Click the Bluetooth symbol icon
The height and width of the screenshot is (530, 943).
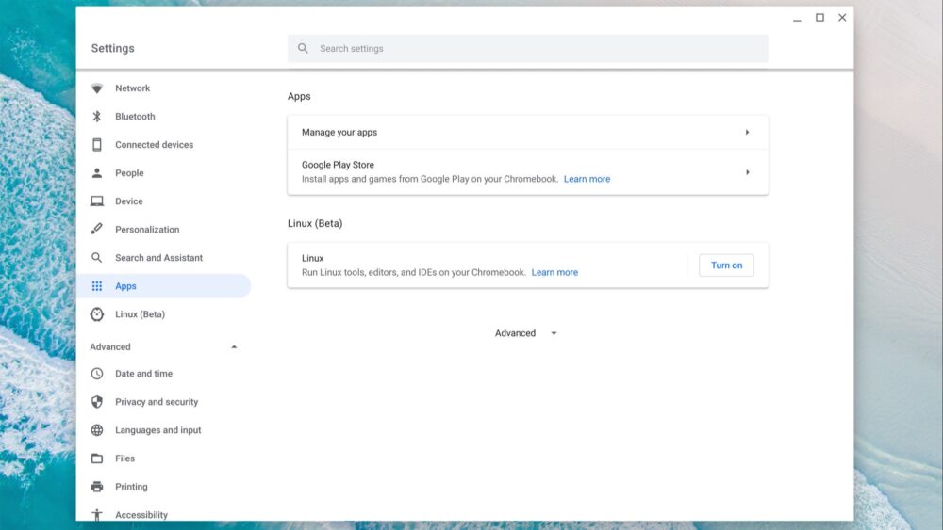[x=97, y=117]
